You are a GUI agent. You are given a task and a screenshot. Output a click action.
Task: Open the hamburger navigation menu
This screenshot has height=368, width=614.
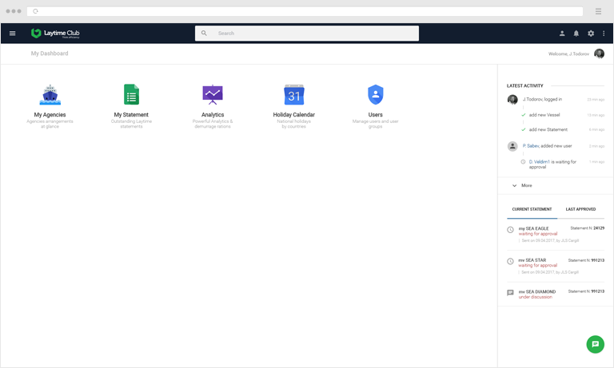point(13,34)
